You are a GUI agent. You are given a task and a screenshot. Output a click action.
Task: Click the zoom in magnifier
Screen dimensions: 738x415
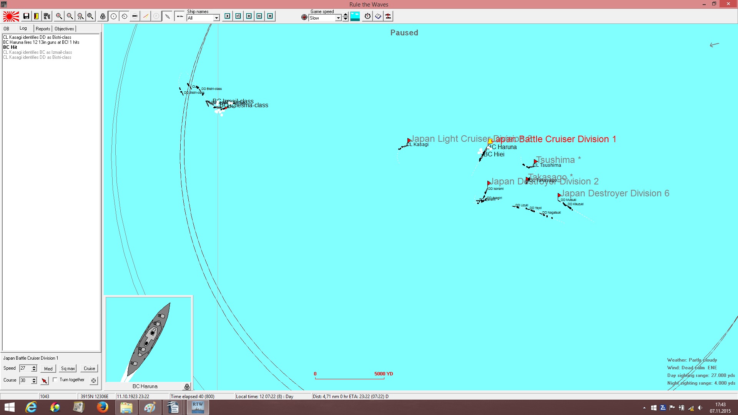click(59, 16)
